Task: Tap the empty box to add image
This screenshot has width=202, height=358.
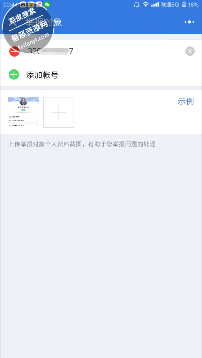Action: [59, 112]
